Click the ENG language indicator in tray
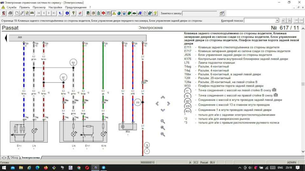The image size is (305, 171). click(x=280, y=168)
